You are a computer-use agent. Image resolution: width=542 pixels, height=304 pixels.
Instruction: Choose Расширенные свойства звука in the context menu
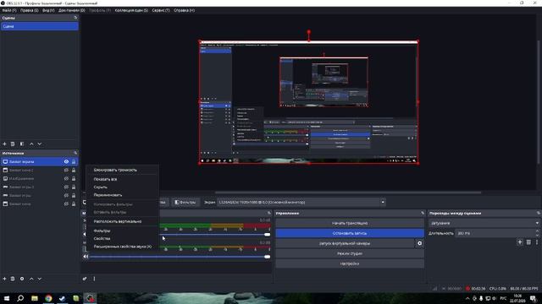tap(122, 247)
